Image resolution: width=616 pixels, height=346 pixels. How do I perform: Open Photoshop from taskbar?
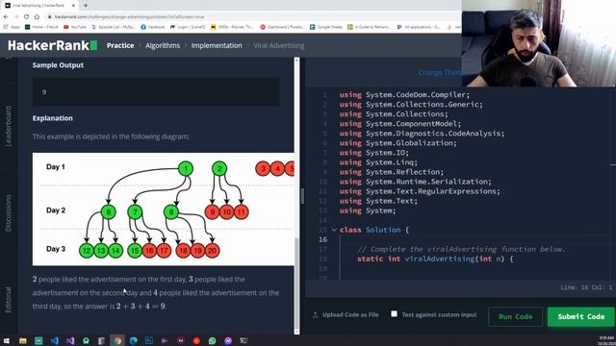click(x=149, y=341)
